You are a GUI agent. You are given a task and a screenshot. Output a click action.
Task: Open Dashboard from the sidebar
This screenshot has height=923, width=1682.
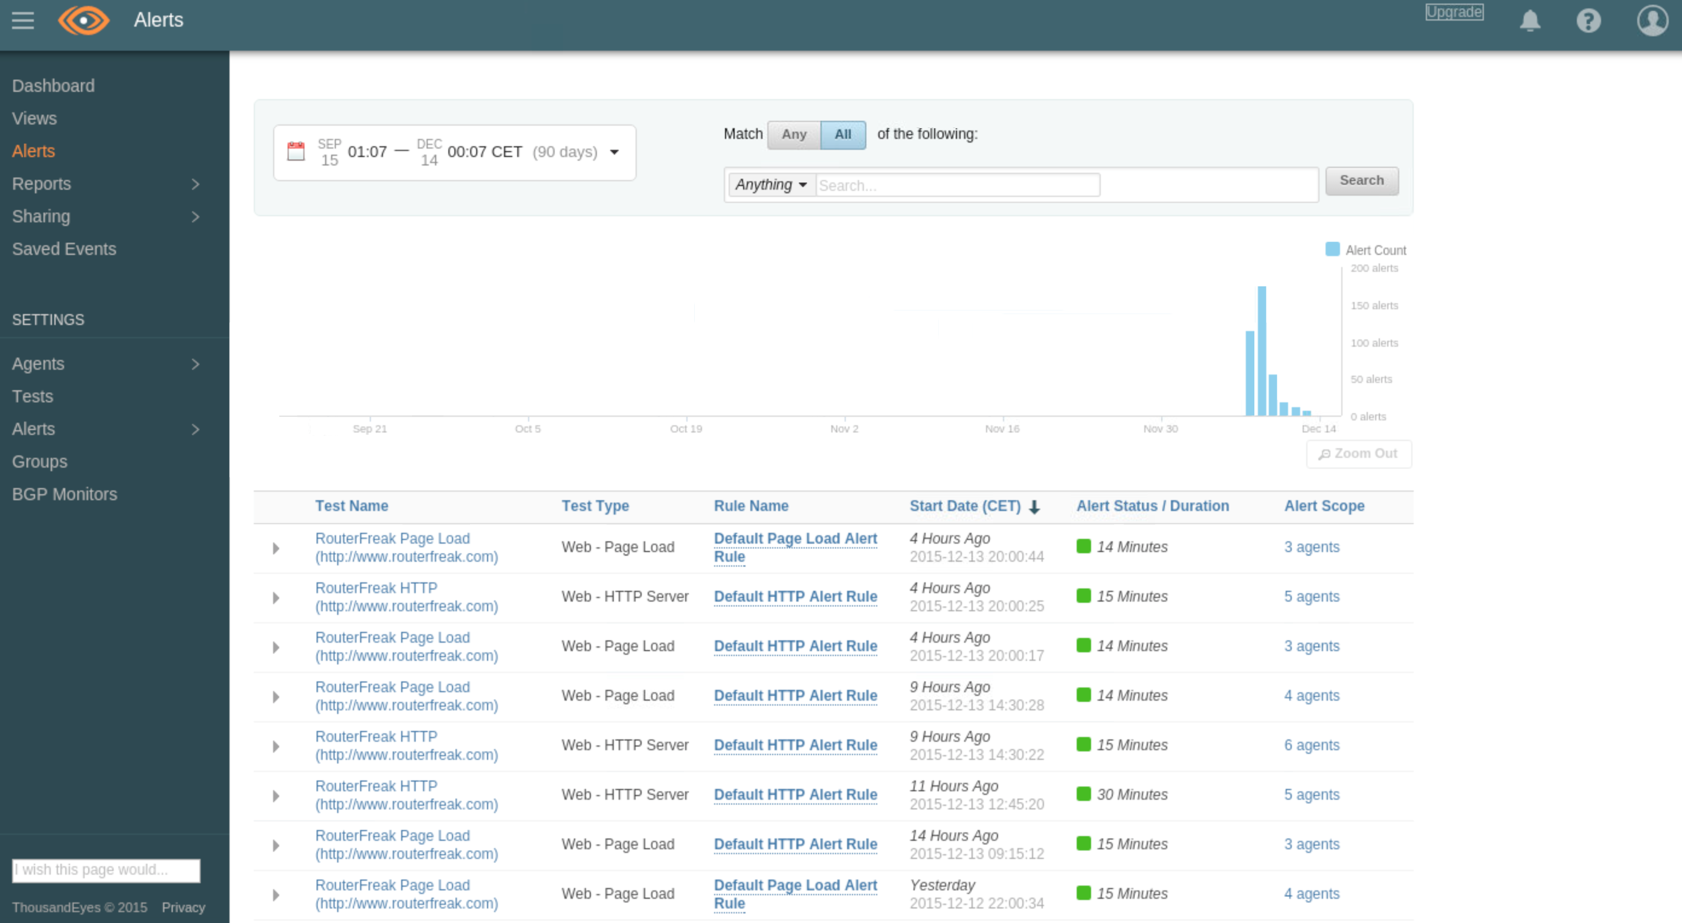(x=53, y=86)
